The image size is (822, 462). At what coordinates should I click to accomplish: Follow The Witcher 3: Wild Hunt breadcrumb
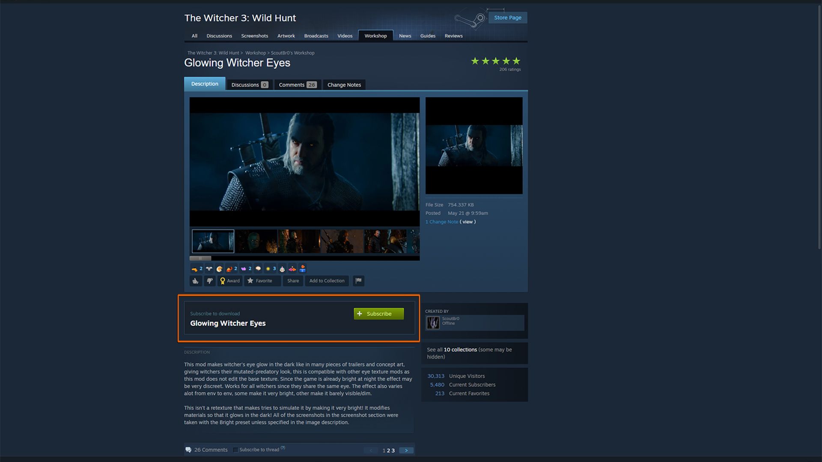click(213, 53)
